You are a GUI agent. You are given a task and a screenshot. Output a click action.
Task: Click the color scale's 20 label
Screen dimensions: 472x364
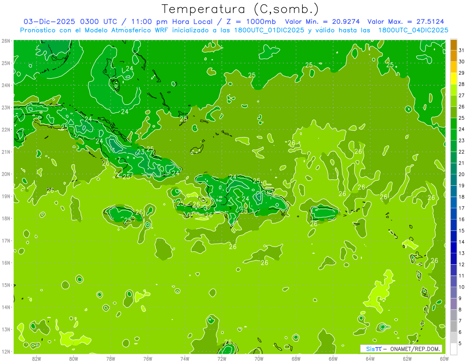click(461, 174)
